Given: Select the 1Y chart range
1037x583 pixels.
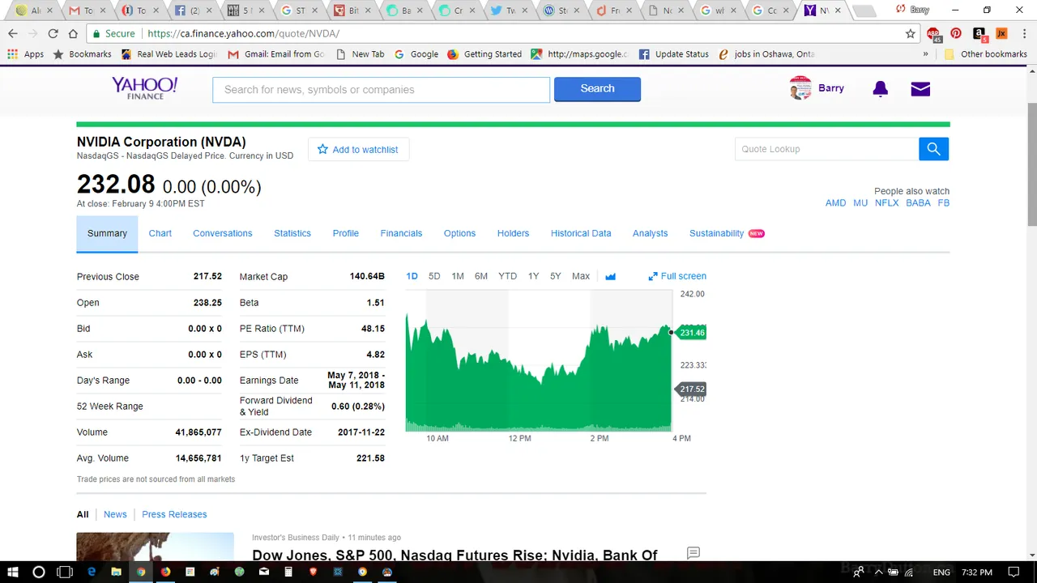Looking at the screenshot, I should [x=533, y=276].
